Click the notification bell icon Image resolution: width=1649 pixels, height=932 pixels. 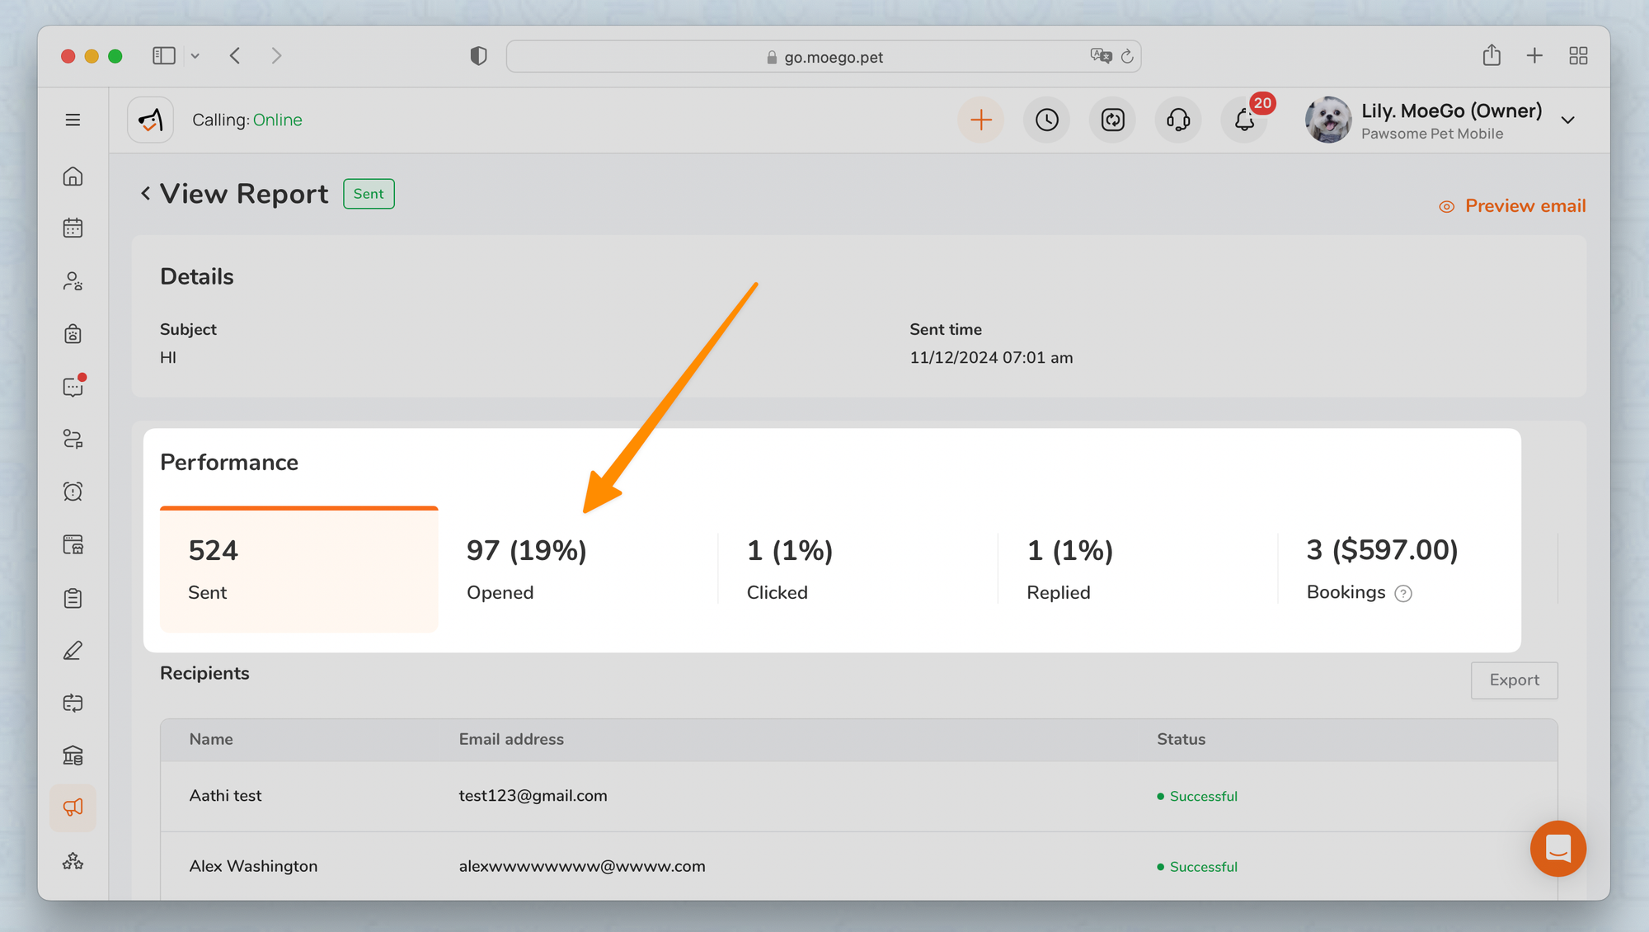pyautogui.click(x=1244, y=120)
